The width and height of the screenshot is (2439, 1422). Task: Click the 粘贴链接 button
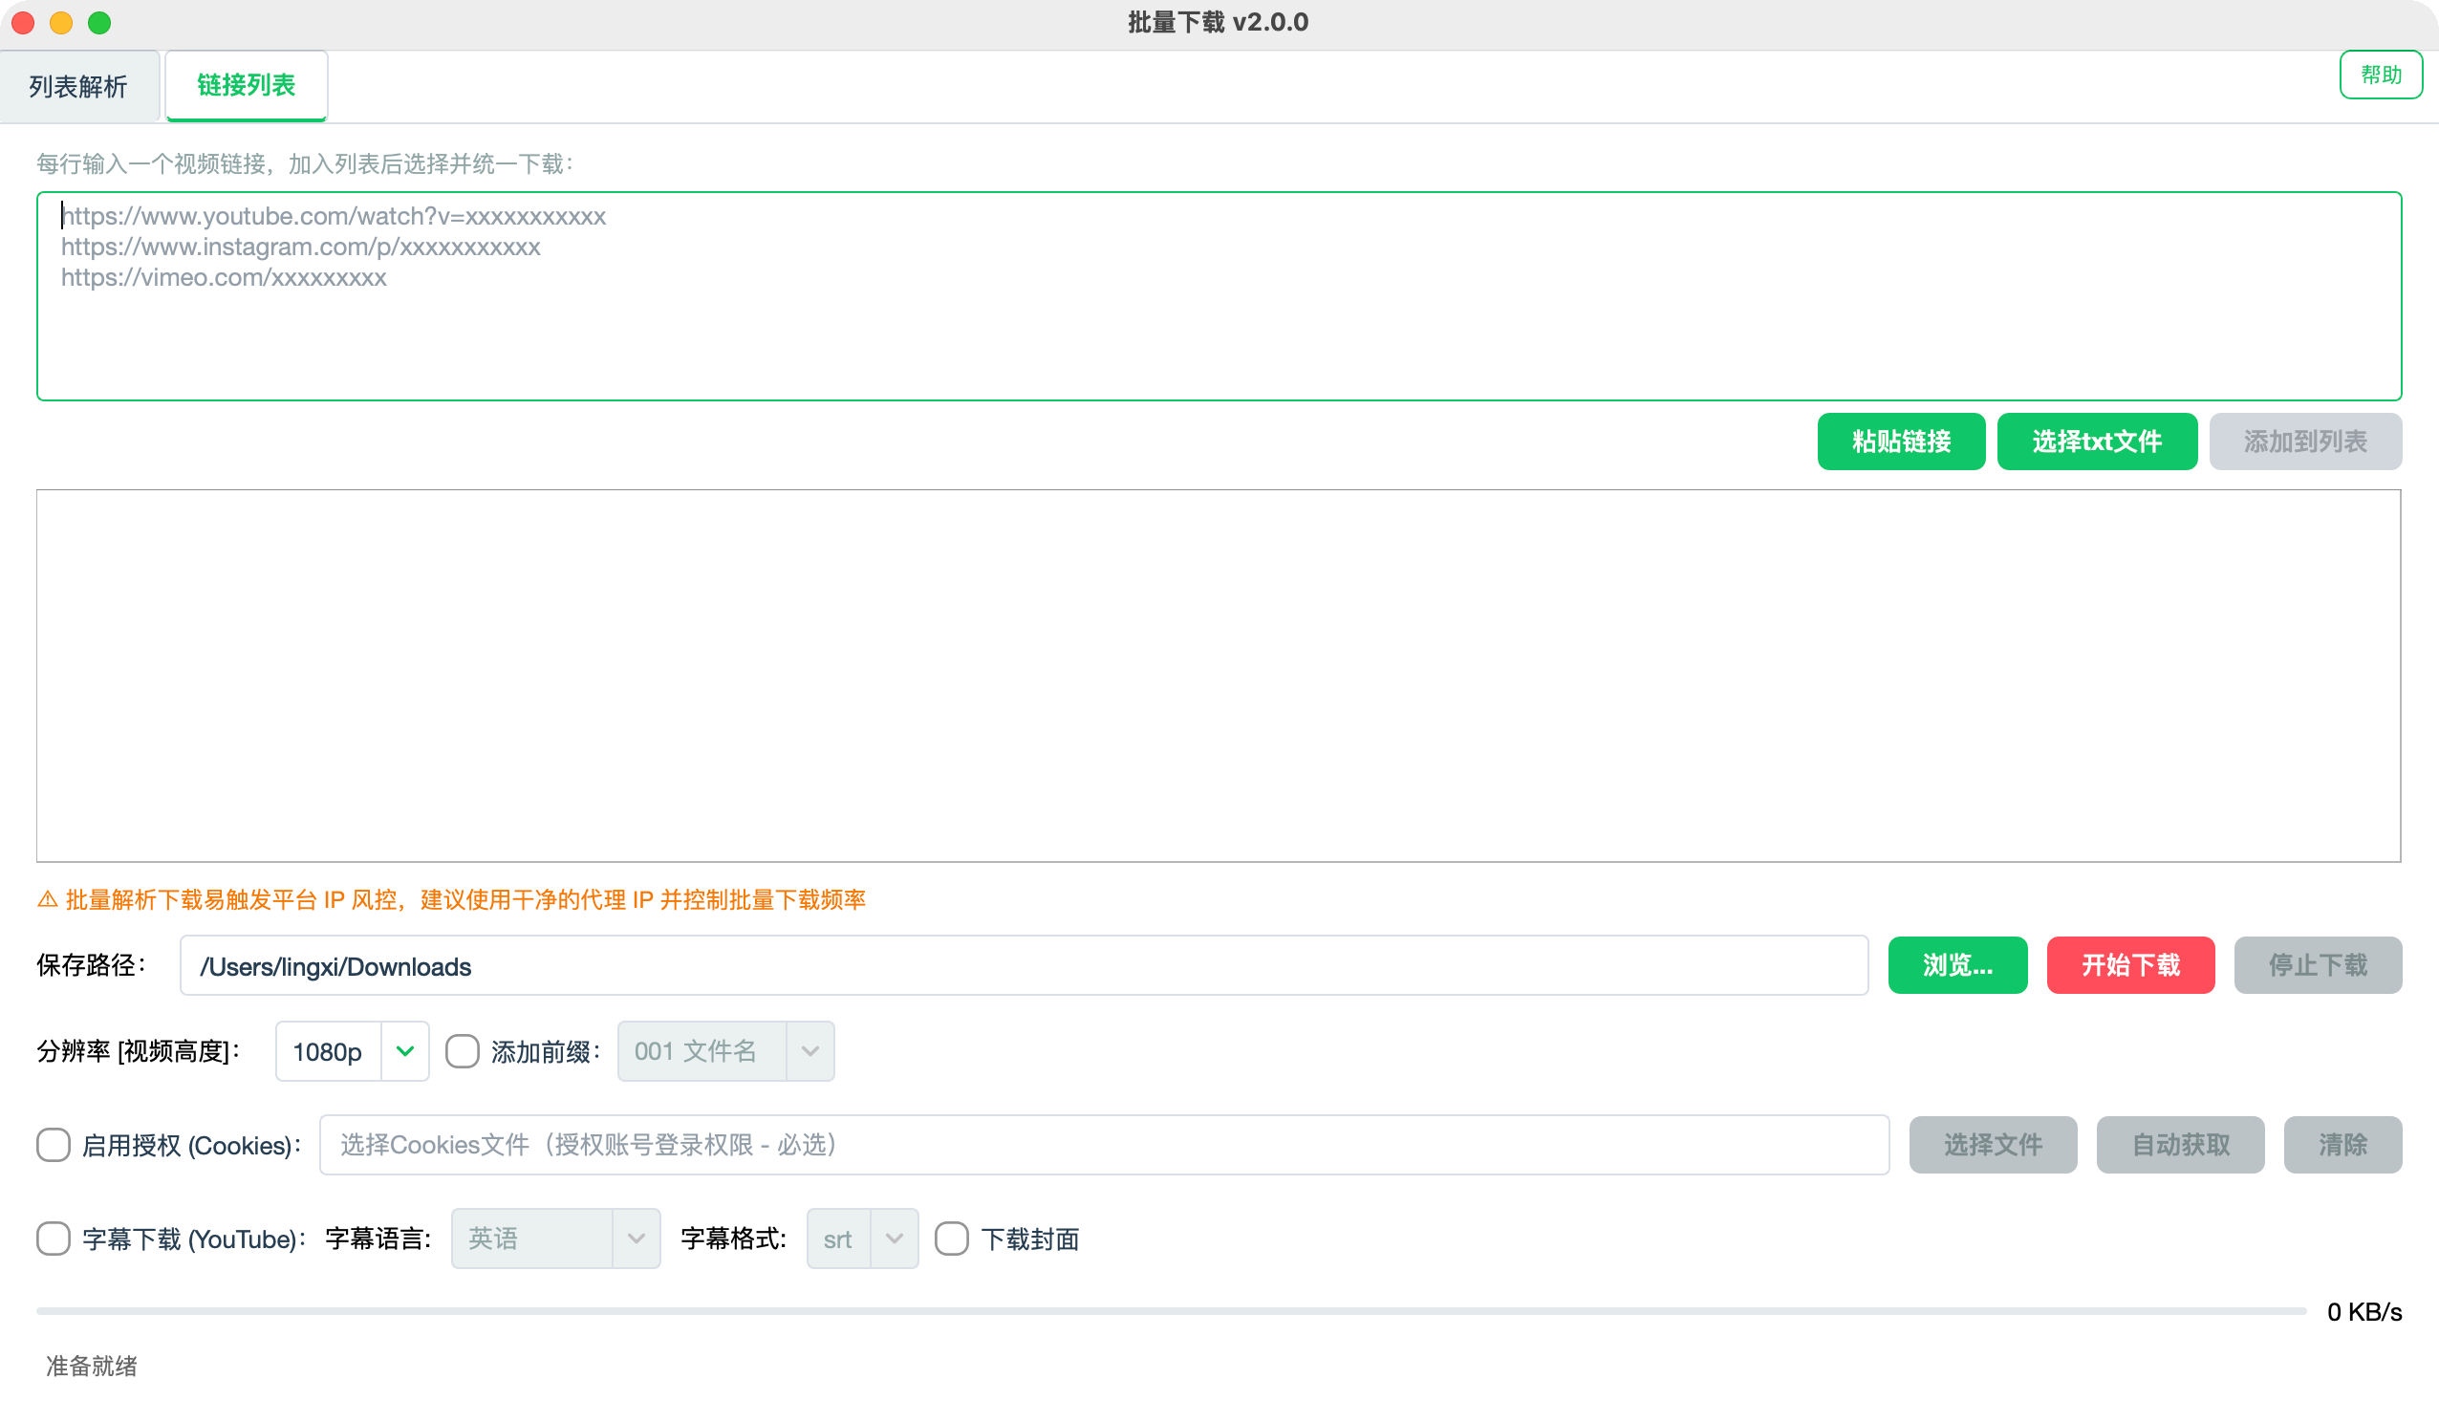1901,442
